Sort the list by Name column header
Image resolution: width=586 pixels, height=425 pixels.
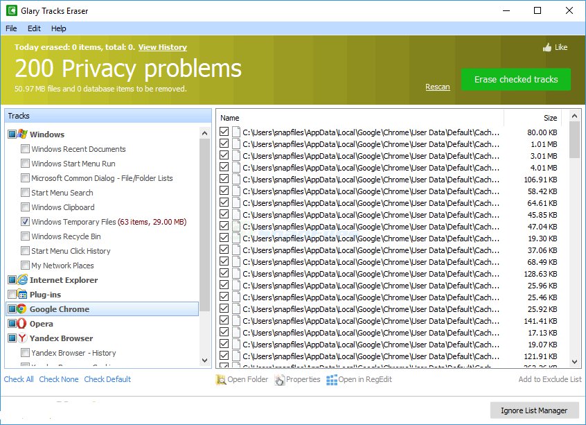click(x=360, y=118)
